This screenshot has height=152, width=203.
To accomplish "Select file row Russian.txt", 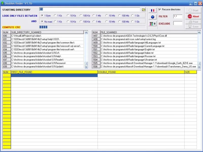I will 145,56.
